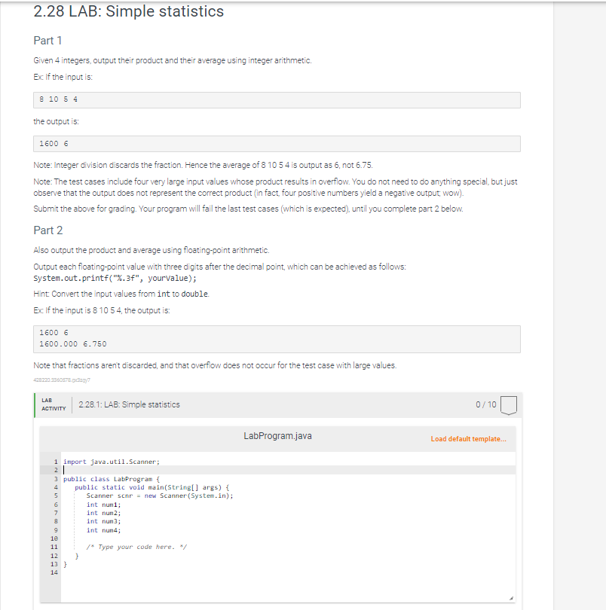Click line number 14 at editor bottom
606x610 pixels.
[55, 573]
